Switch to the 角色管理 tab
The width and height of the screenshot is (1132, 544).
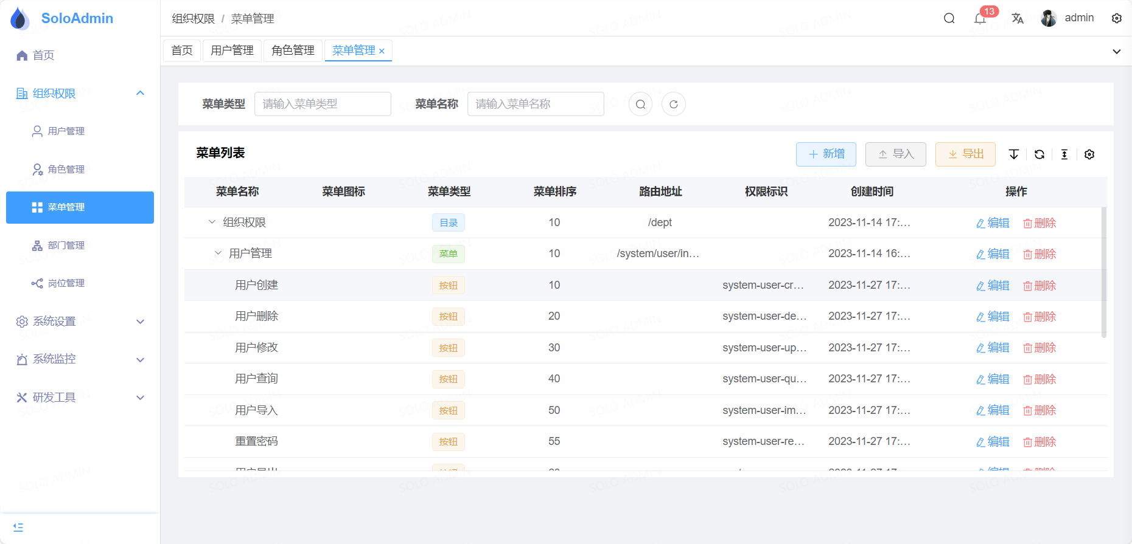point(293,50)
